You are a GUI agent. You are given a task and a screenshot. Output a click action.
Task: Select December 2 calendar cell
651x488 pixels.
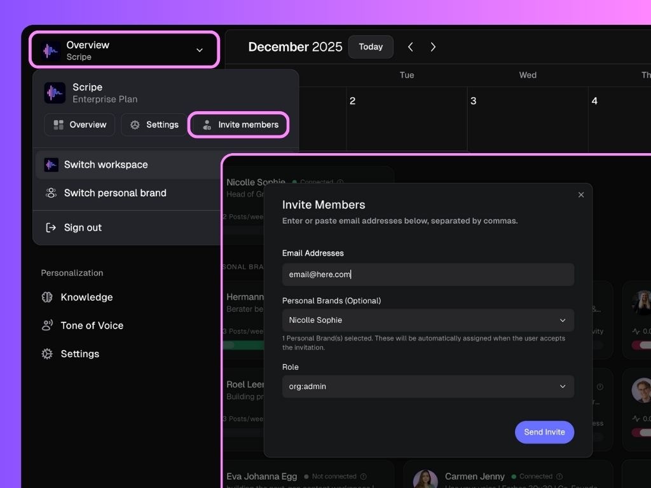pyautogui.click(x=406, y=119)
